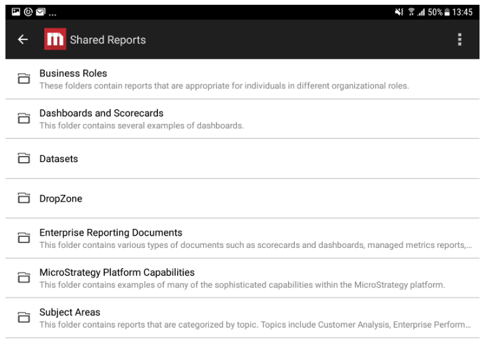487x348 pixels.
Task: Open the Business Roles folder
Action: [x=242, y=79]
